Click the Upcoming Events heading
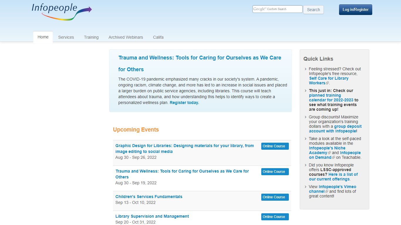This screenshot has width=401, height=225. click(x=136, y=129)
